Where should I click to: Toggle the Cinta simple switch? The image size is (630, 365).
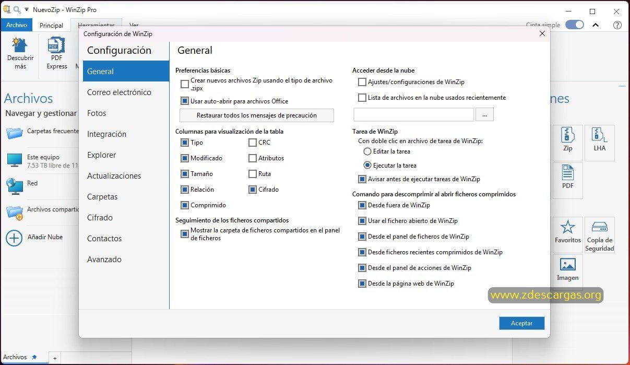(574, 25)
